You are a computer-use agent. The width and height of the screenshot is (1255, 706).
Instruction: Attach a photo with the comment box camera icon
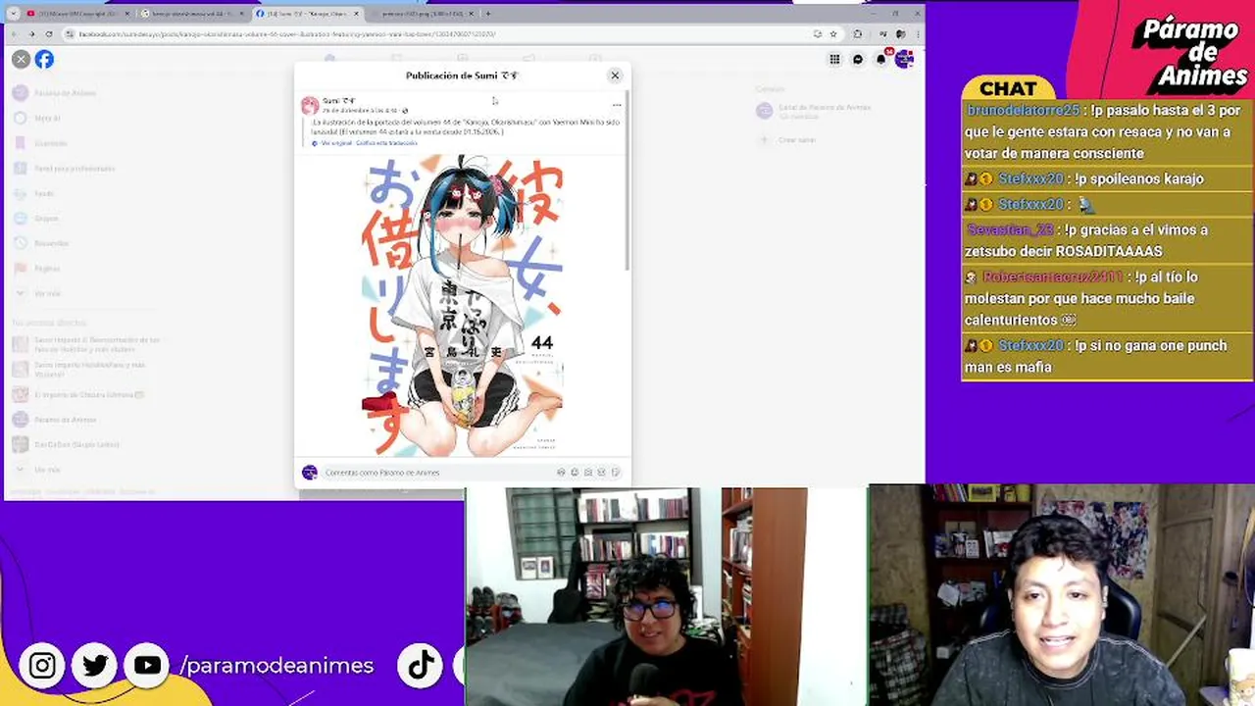(588, 473)
